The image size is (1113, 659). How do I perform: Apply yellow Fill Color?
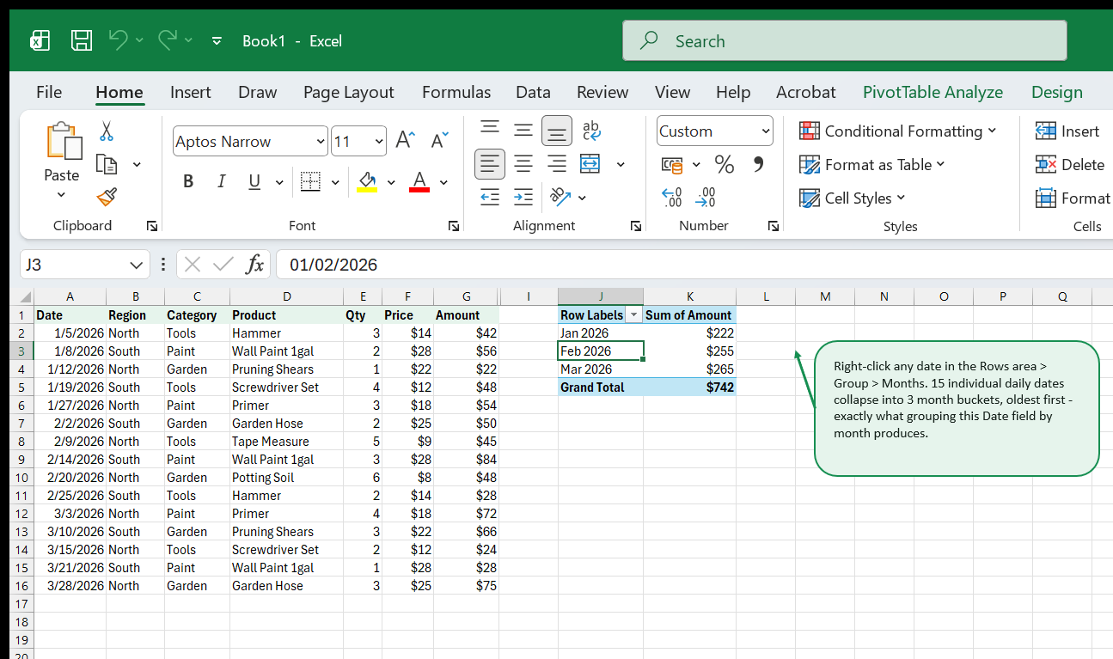click(x=367, y=181)
